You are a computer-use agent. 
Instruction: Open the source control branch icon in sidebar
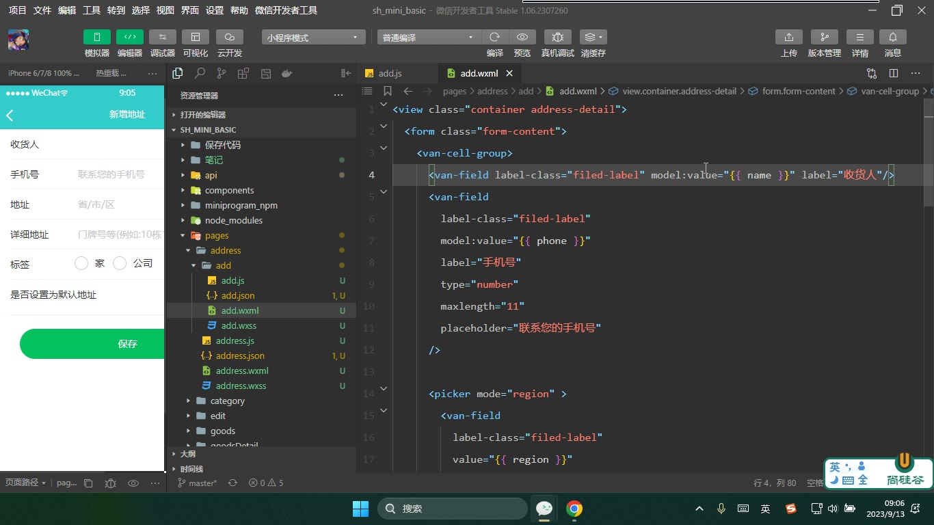click(222, 73)
